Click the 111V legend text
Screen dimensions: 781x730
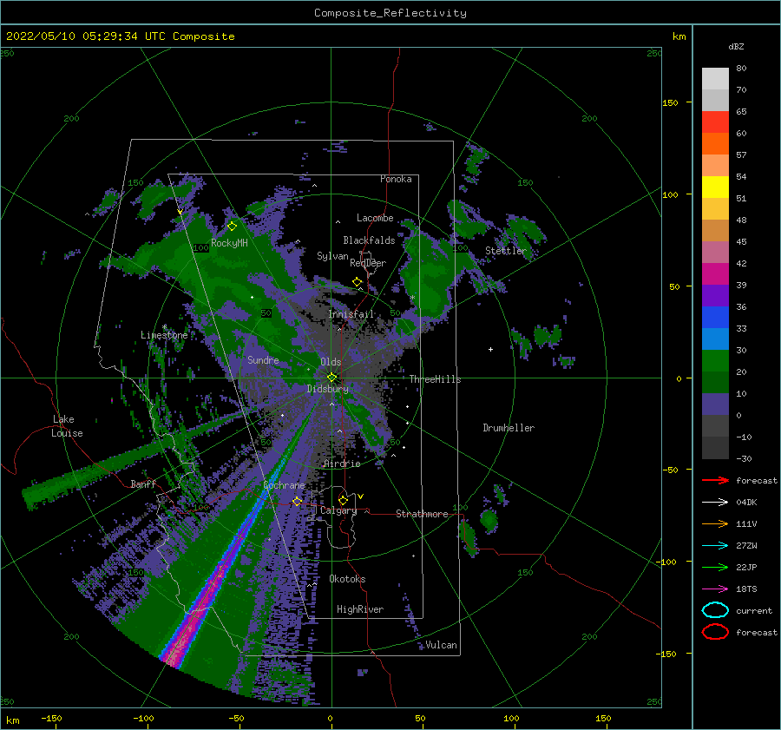pyautogui.click(x=746, y=523)
